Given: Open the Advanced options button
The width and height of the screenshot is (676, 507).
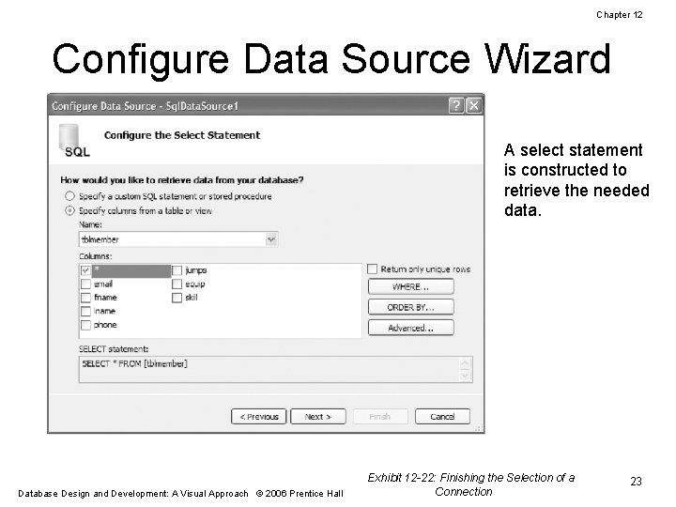Looking at the screenshot, I should point(411,328).
